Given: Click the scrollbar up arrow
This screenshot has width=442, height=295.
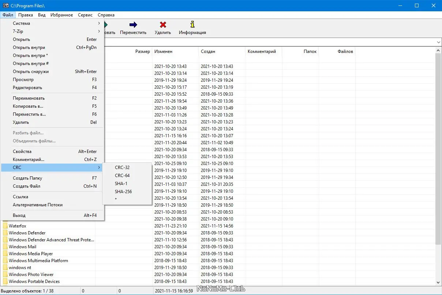Looking at the screenshot, I should pyautogui.click(x=438, y=50).
